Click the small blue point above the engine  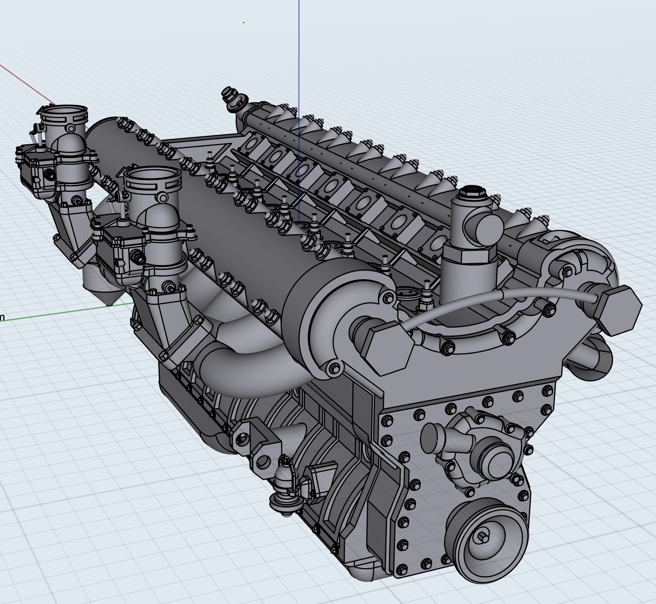point(244,23)
